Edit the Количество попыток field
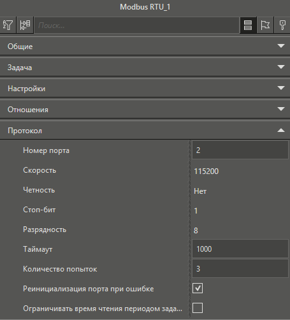The image size is (290, 320). click(x=240, y=268)
